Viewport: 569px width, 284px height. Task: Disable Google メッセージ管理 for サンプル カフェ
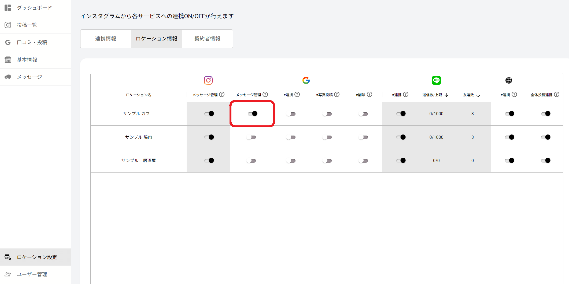pos(252,114)
